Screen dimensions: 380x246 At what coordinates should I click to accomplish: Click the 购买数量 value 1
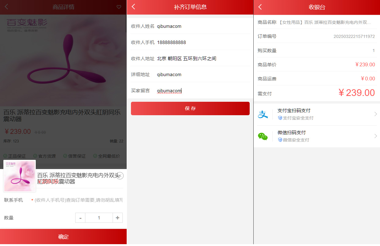(374, 51)
